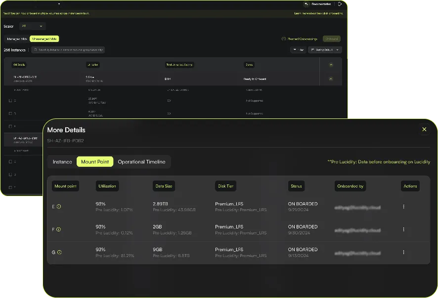The width and height of the screenshot is (438, 298).
Task: Click the VM Details column header
Action: coord(19,65)
